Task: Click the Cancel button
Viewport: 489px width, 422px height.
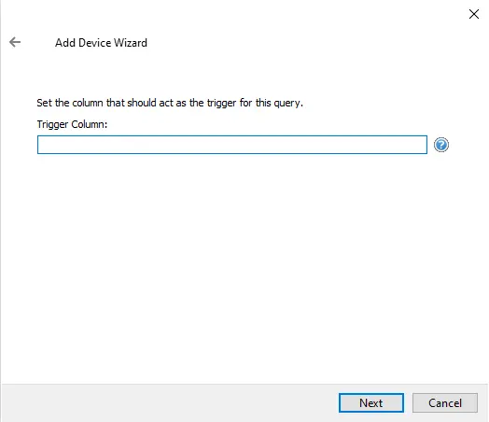Action: click(x=445, y=402)
